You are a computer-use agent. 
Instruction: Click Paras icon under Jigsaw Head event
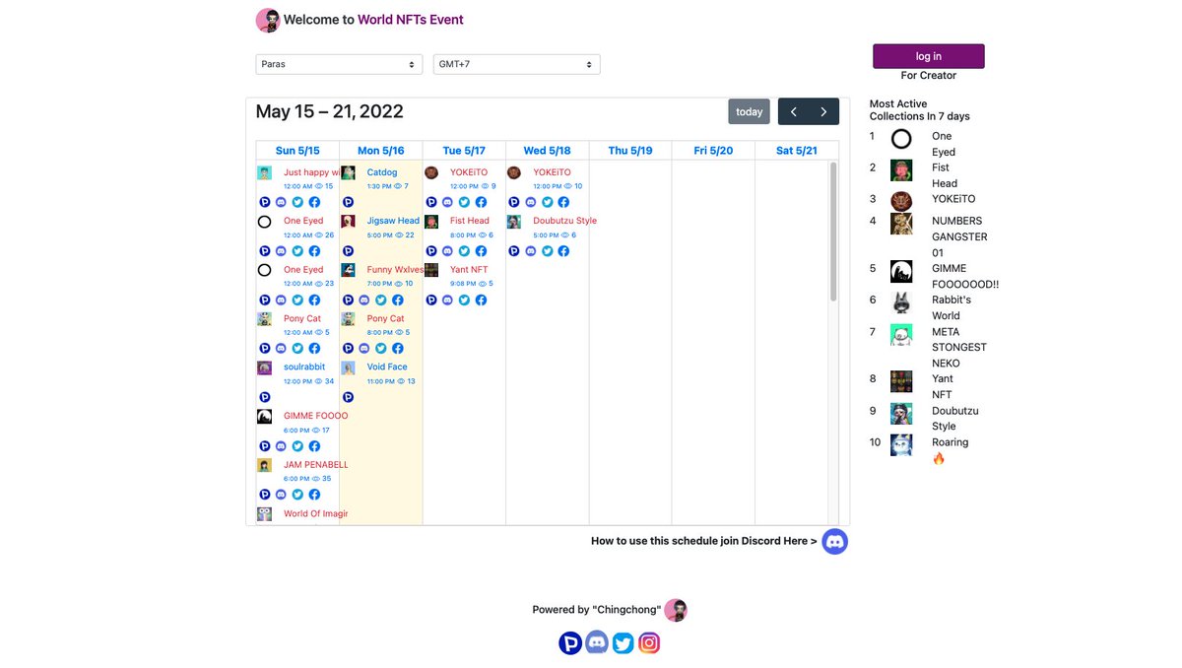pyautogui.click(x=348, y=251)
